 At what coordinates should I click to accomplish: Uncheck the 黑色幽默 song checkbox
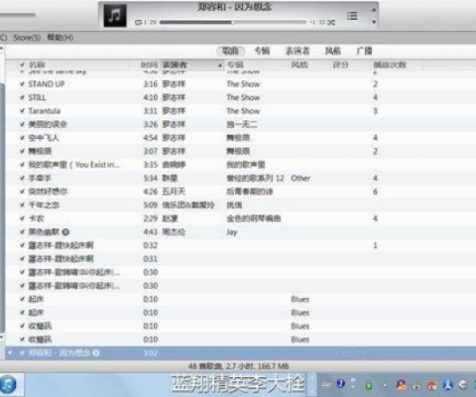coord(22,232)
